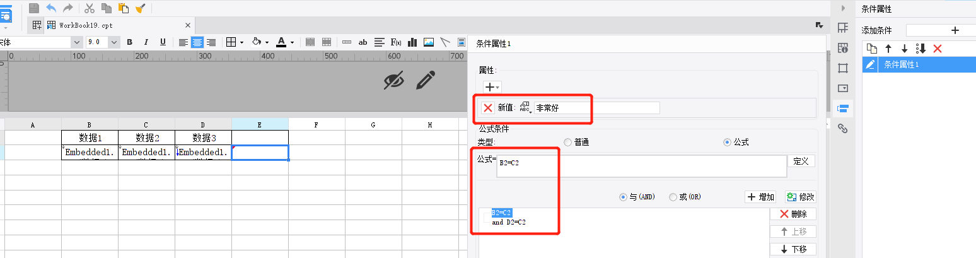Image resolution: width=976 pixels, height=258 pixels.
Task: Click the 增加 button
Action: [760, 197]
